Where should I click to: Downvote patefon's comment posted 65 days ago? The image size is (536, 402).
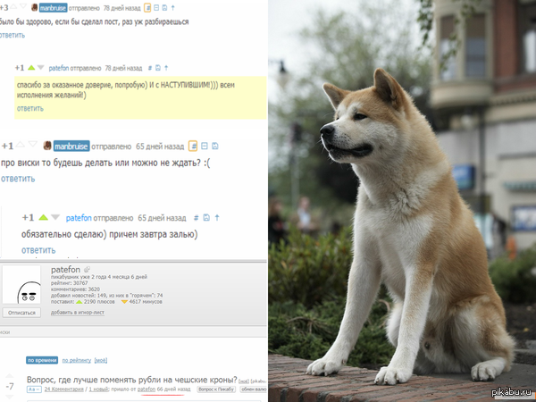54,218
